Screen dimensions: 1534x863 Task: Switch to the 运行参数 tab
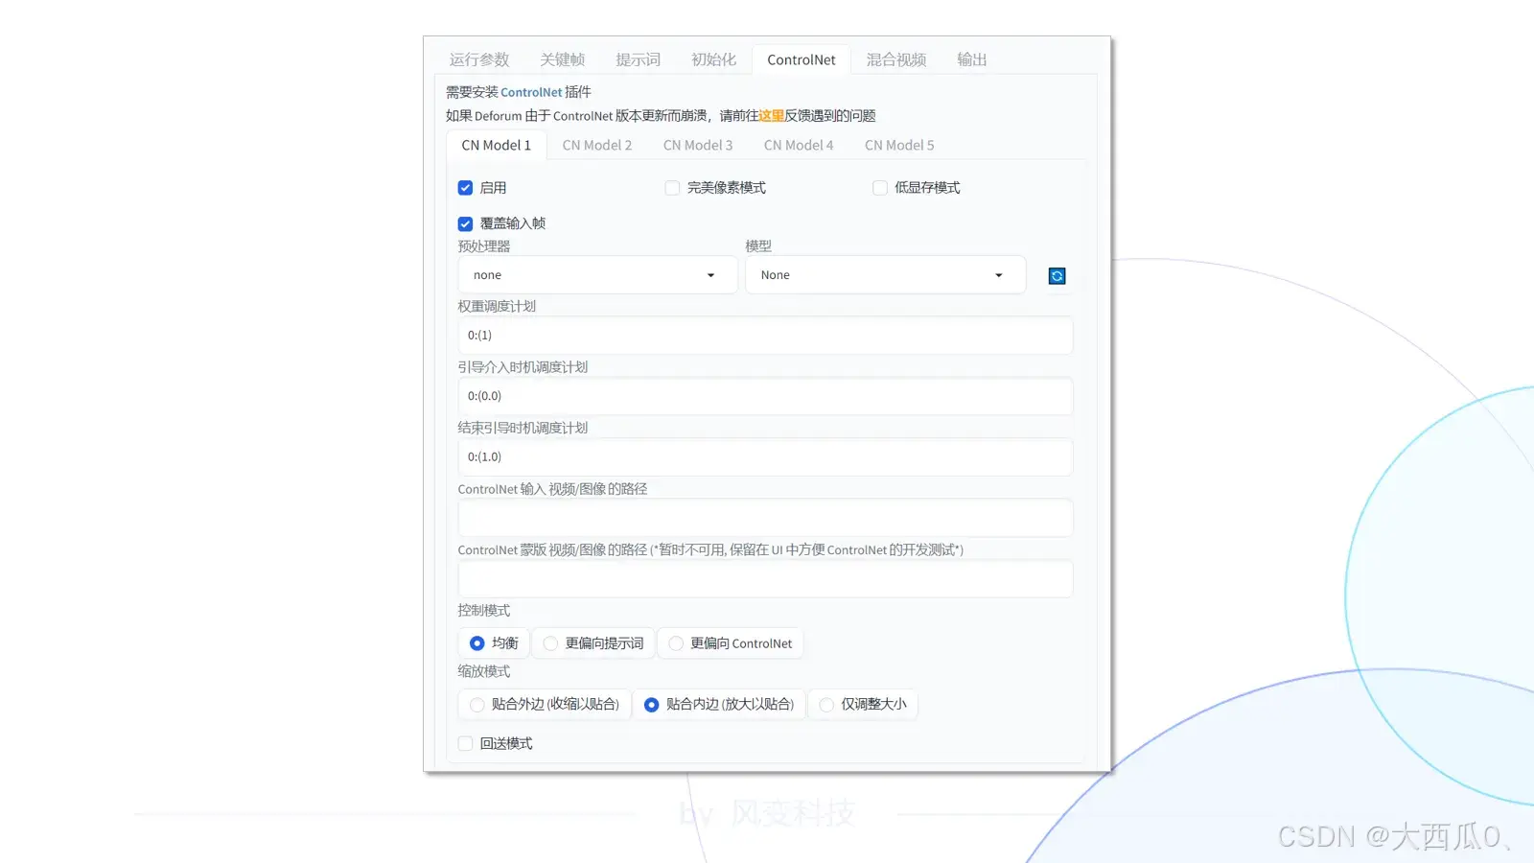tap(479, 59)
